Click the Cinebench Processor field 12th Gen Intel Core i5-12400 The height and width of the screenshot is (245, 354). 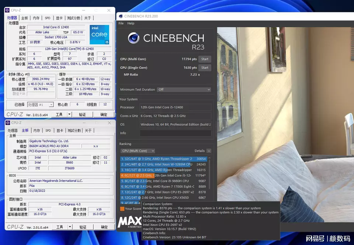tap(176, 107)
